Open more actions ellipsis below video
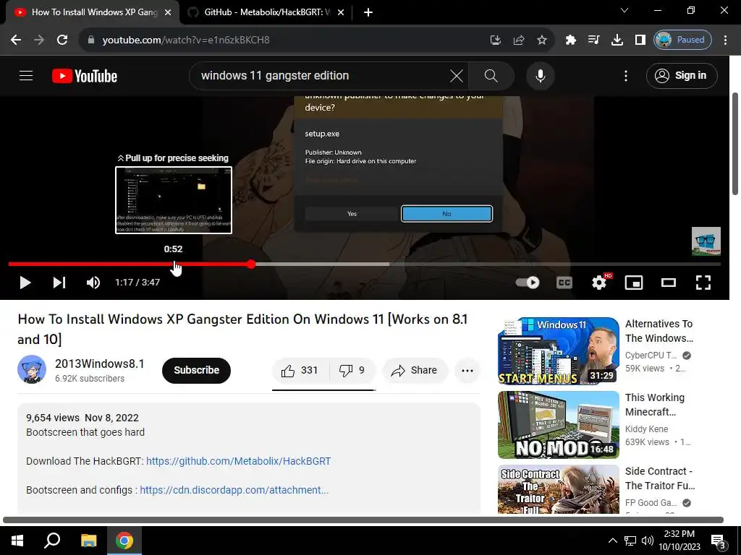 coord(467,371)
